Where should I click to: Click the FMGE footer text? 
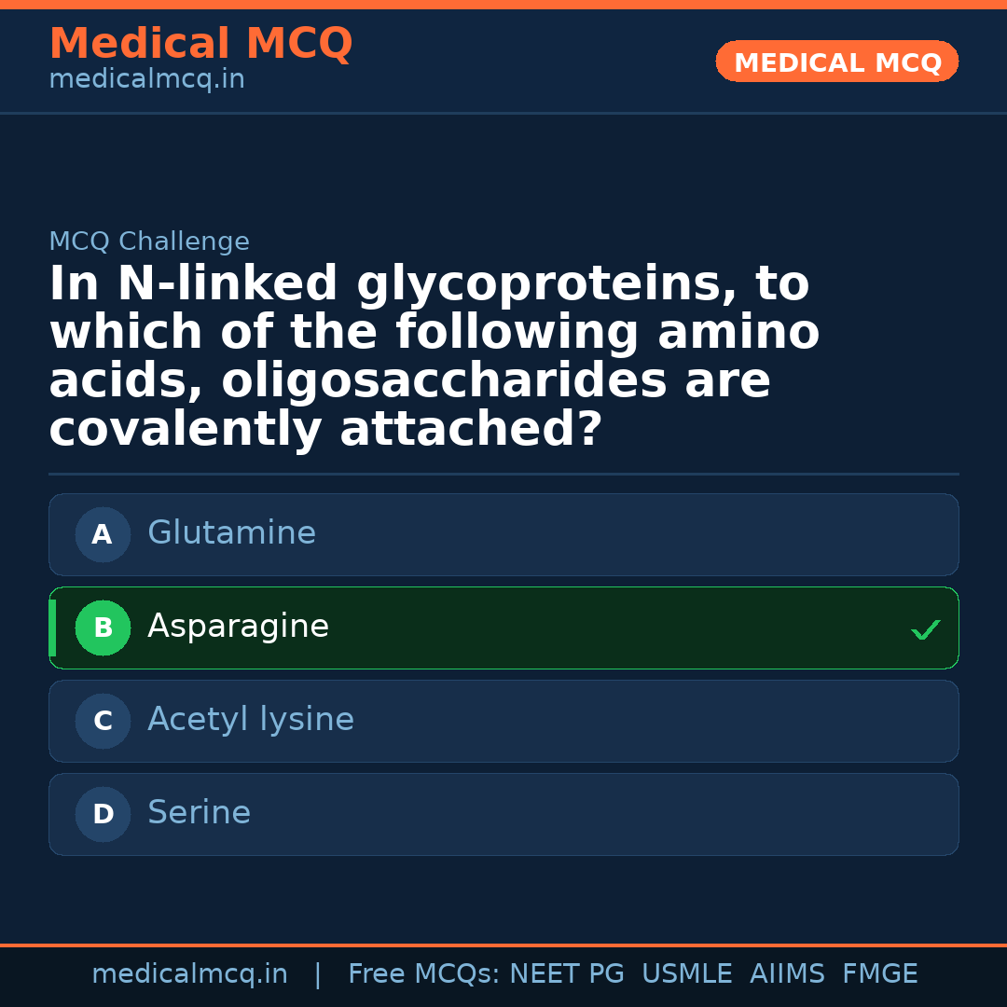[879, 974]
